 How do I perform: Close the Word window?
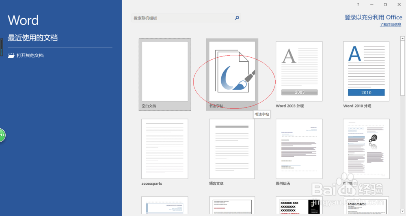[399, 4]
